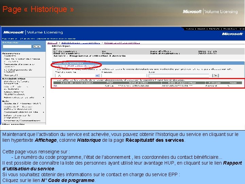Open Clés de produit de licence sidebar link
The height and width of the screenshot is (184, 245).
(x=22, y=60)
